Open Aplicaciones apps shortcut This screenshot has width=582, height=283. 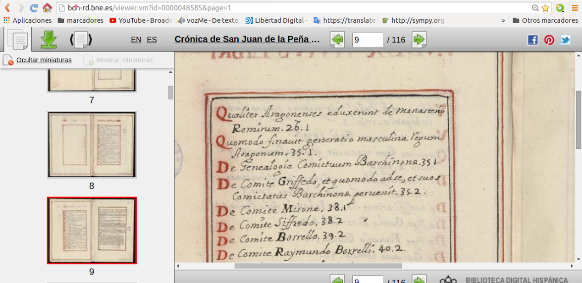[x=28, y=20]
